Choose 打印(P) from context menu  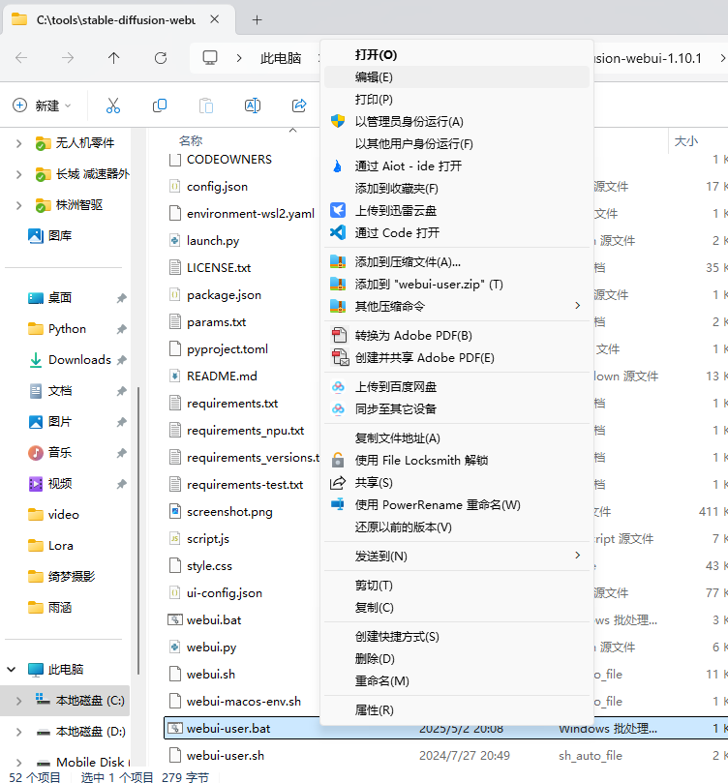[x=456, y=100]
